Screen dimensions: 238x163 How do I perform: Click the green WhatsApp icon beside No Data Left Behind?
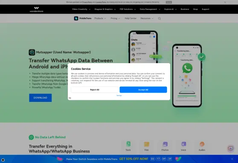pos(31,137)
